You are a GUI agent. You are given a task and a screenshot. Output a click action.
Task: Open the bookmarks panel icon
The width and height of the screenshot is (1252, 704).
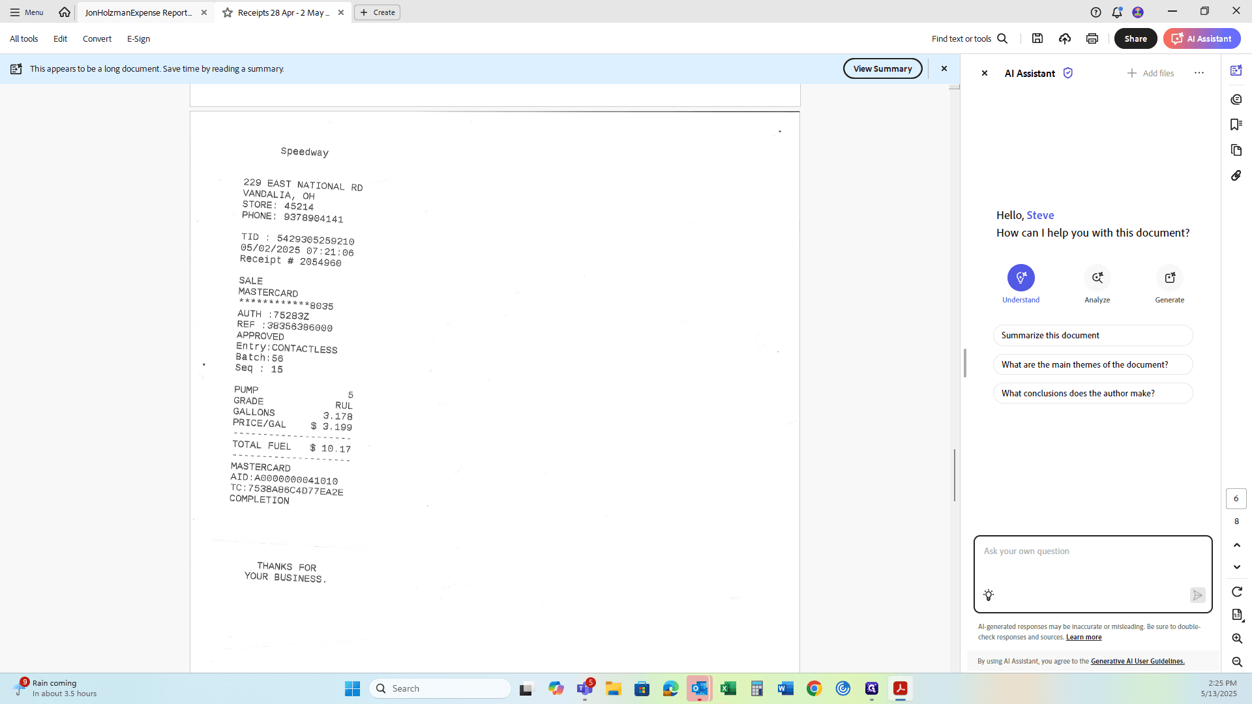(x=1236, y=125)
